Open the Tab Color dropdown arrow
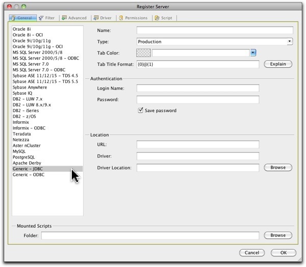 252,52
